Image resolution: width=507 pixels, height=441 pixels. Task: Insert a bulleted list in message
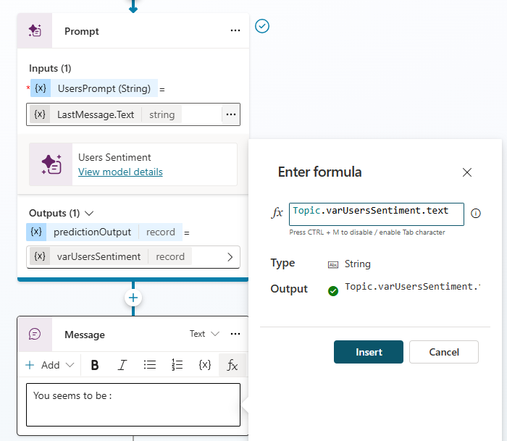point(150,365)
